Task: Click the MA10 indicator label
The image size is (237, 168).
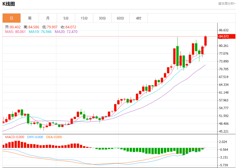Action: click(x=40, y=32)
